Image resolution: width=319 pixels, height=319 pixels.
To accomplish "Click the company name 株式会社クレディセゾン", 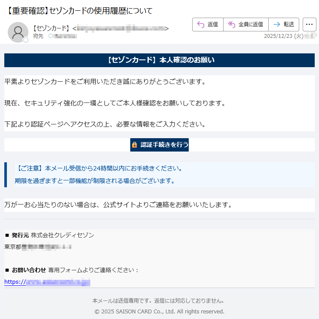I will tap(62, 235).
